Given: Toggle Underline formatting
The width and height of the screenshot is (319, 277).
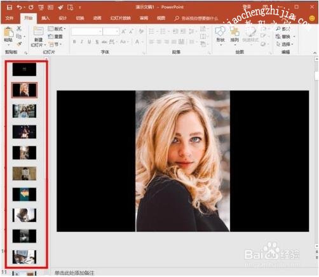Looking at the screenshot, I should pyautogui.click(x=90, y=42).
